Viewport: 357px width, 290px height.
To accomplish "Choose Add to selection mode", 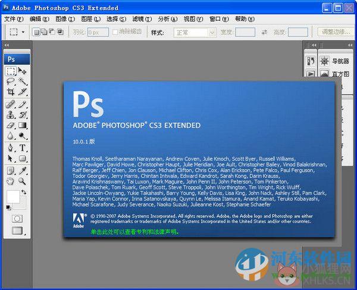I will 44,32.
